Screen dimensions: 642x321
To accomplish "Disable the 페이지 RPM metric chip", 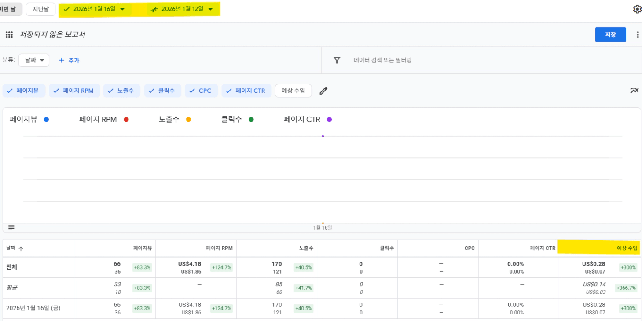I will pos(74,91).
